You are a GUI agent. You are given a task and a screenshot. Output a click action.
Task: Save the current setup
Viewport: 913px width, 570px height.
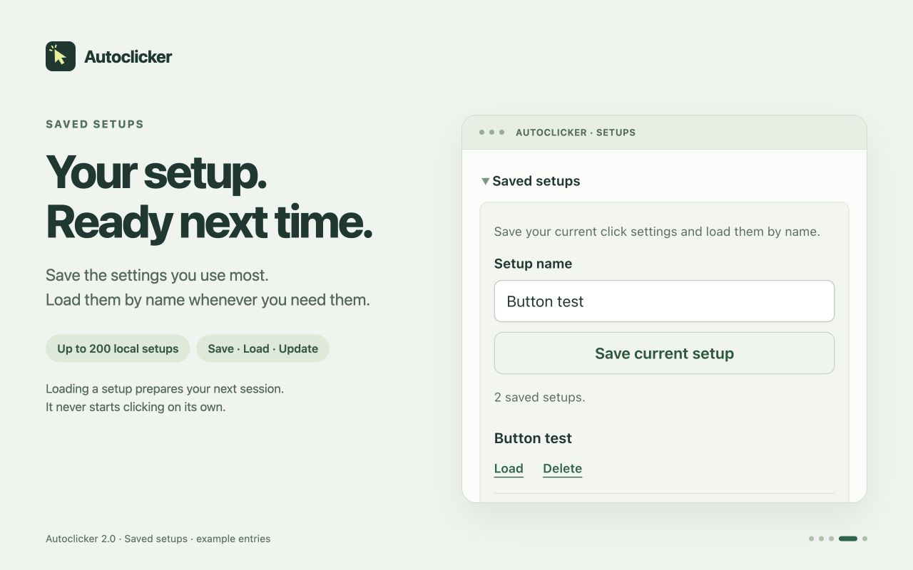(664, 353)
